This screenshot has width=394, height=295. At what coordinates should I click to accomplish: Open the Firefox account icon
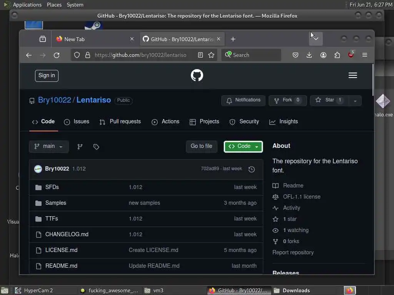pyautogui.click(x=323, y=55)
